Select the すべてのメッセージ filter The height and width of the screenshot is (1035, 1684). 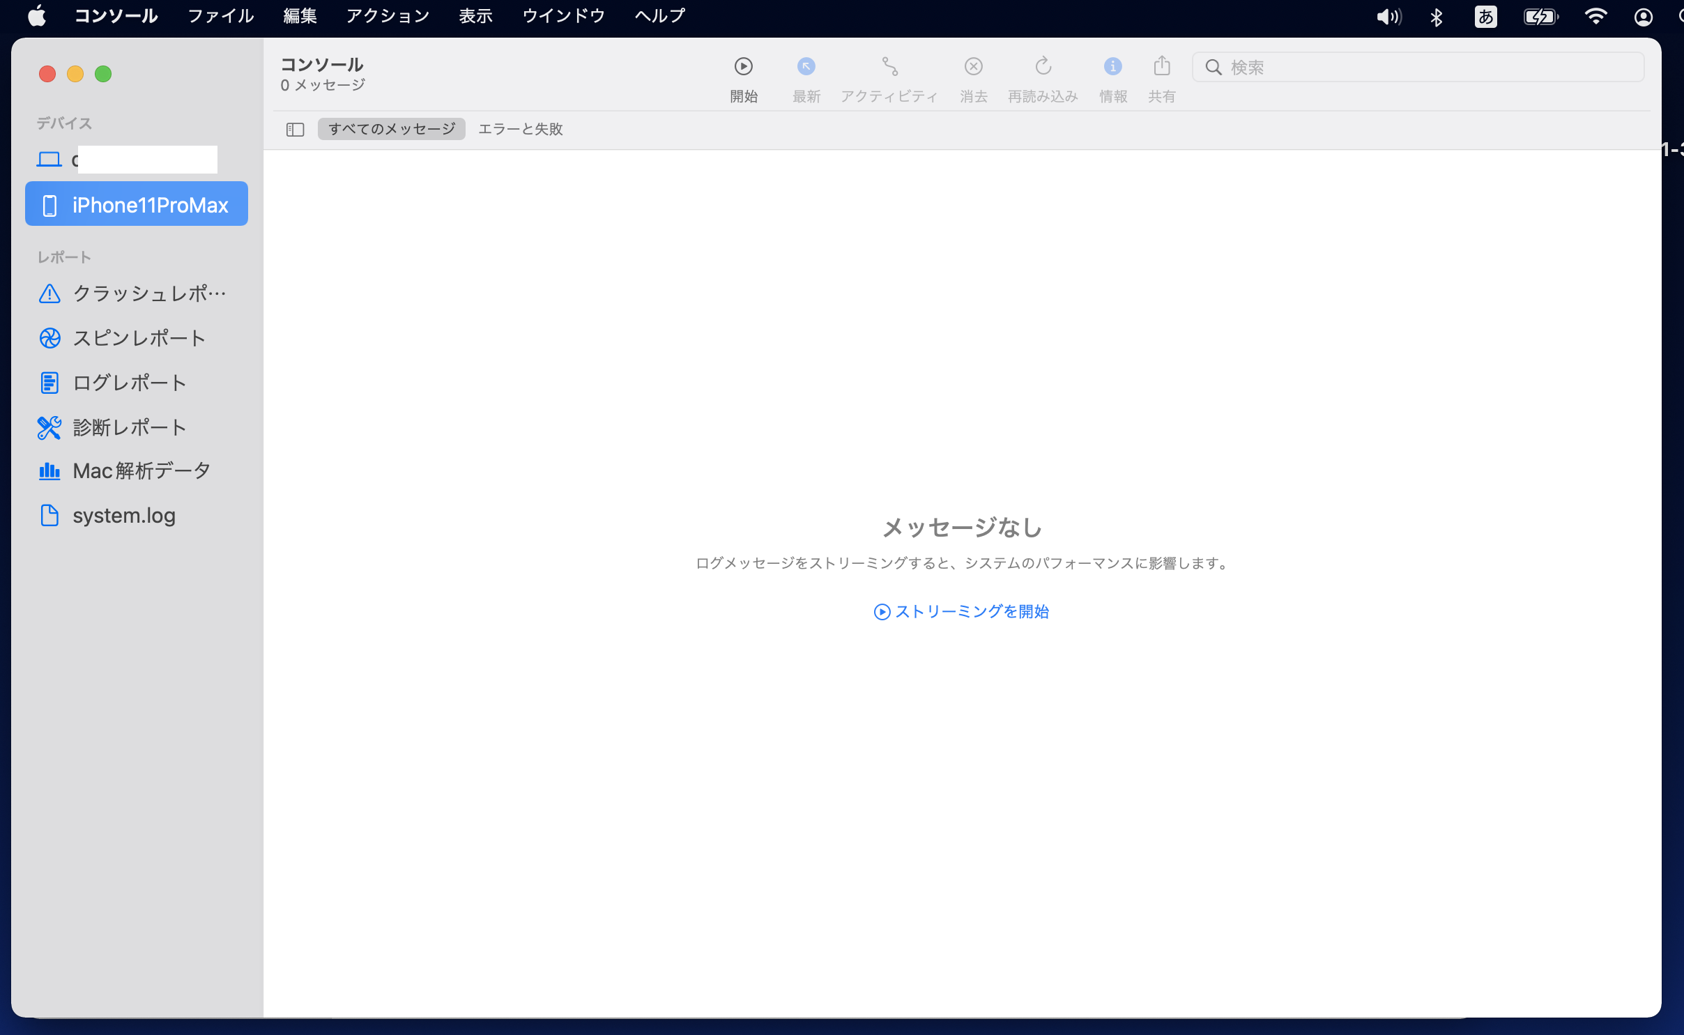point(391,129)
